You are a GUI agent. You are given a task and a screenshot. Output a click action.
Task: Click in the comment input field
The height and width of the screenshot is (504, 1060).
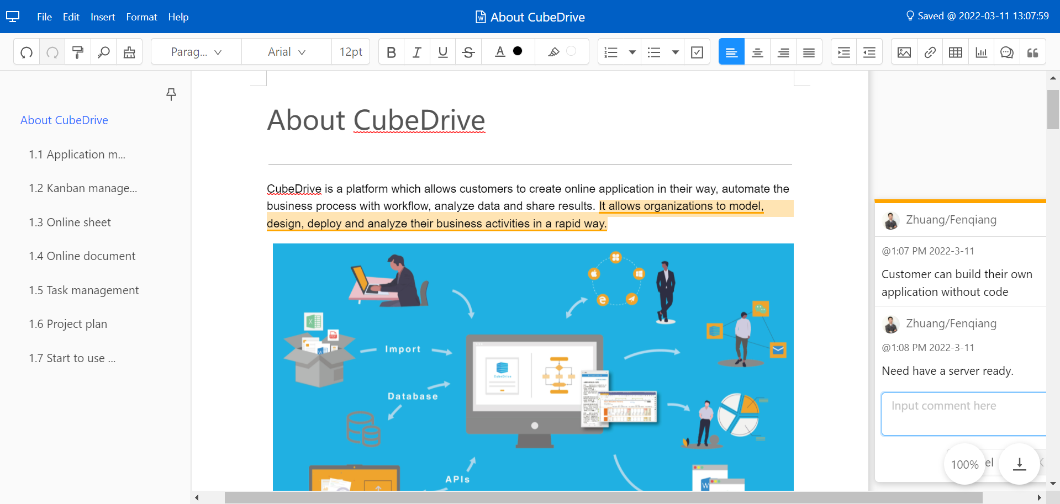point(964,414)
